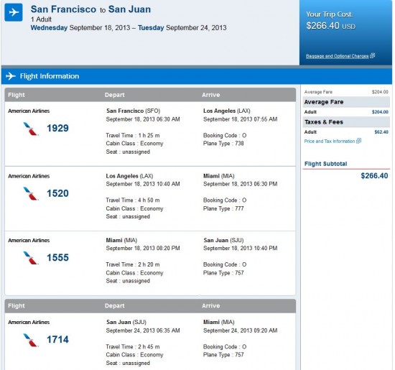Click external-link icon after Baggage and Optional Charges
Screen dimensions: 395x370
[373, 55]
